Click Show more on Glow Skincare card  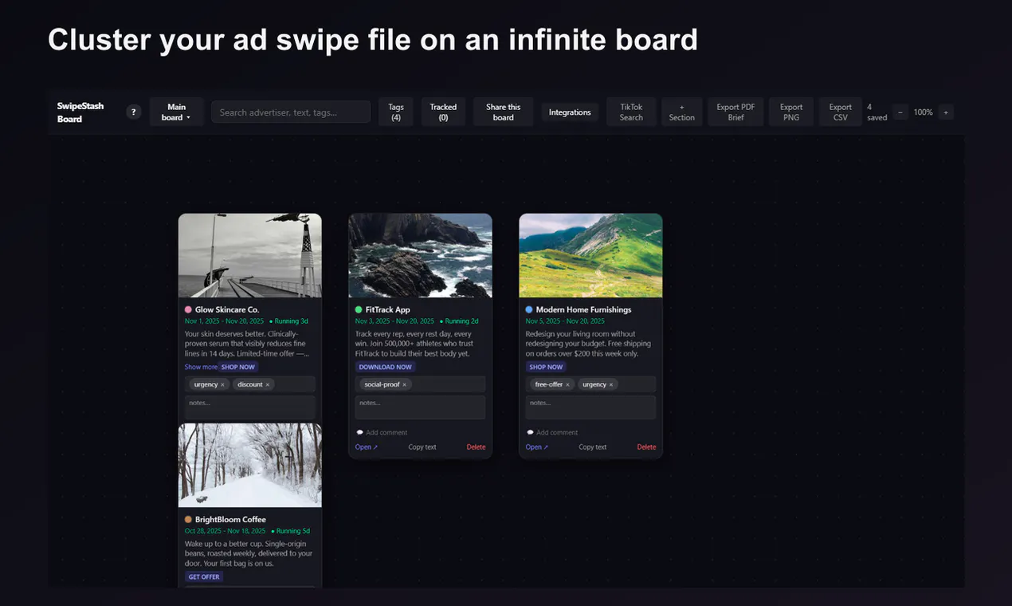pos(201,367)
